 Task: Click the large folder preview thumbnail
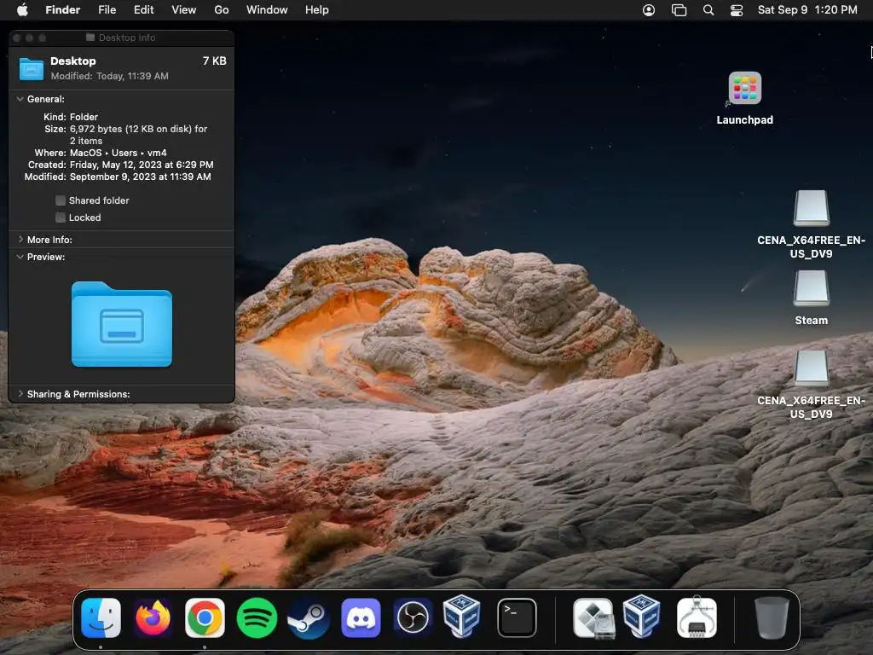(x=122, y=324)
